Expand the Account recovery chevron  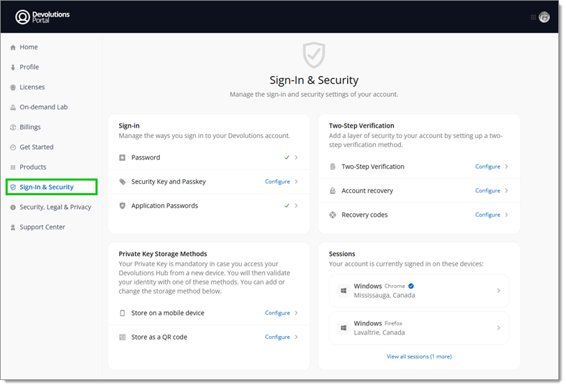(507, 190)
